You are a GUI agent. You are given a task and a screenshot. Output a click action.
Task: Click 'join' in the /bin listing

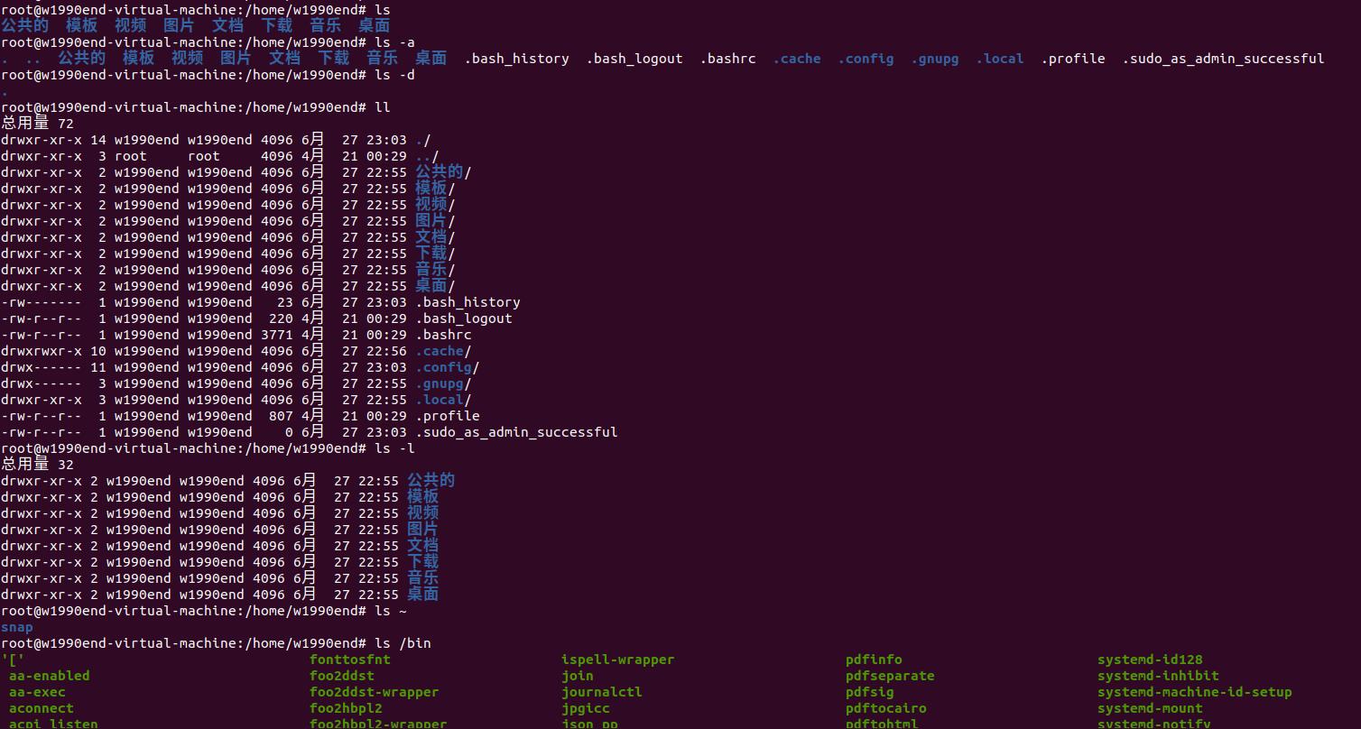pyautogui.click(x=578, y=676)
